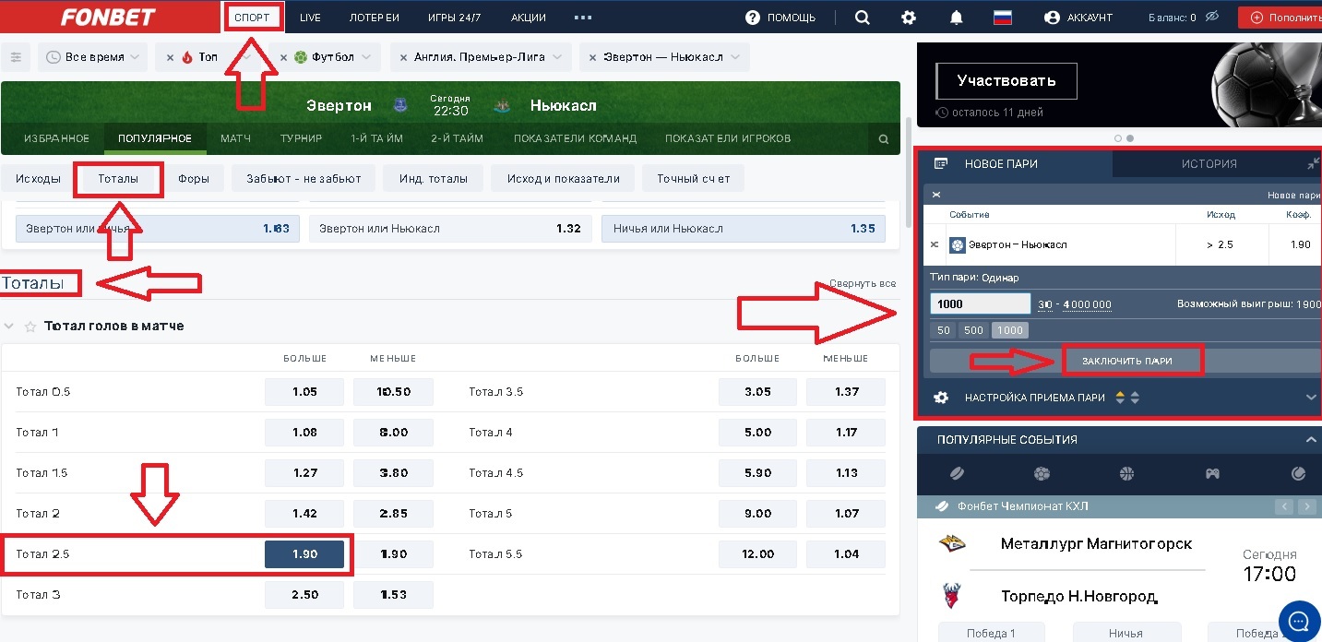Collapse the bet slip panel arrows icon

[x=1314, y=163]
